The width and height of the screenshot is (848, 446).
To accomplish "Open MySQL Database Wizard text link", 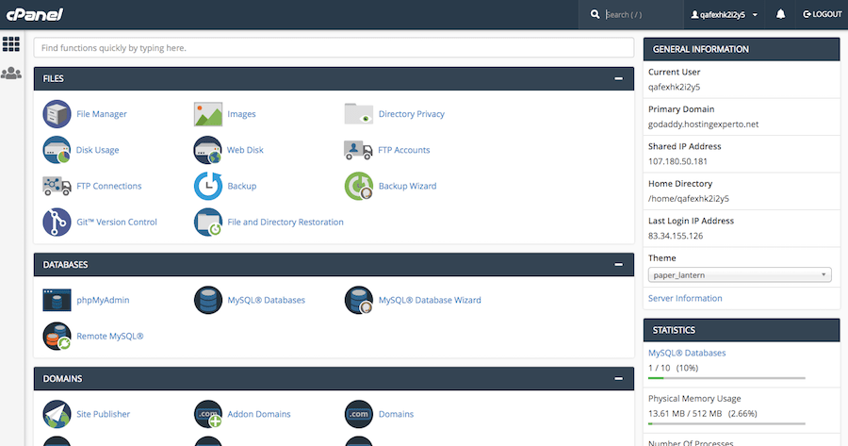I will (430, 300).
